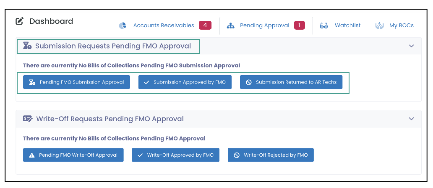Screen dimensions: 433x188
Task: Click the Accounts Receivables pie chart icon
Action: [x=123, y=25]
